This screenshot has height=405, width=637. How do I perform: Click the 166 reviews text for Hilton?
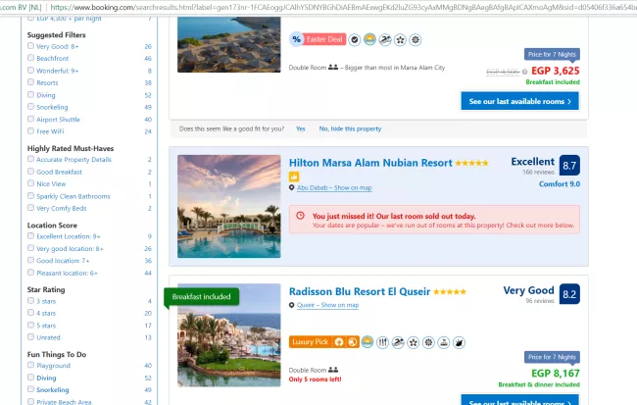pos(538,173)
